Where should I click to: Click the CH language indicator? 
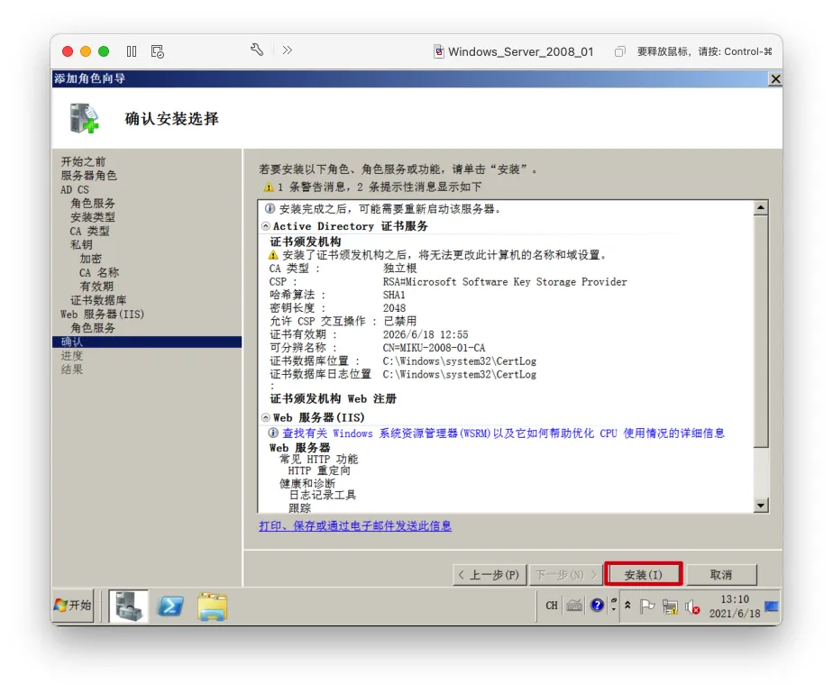tap(552, 606)
